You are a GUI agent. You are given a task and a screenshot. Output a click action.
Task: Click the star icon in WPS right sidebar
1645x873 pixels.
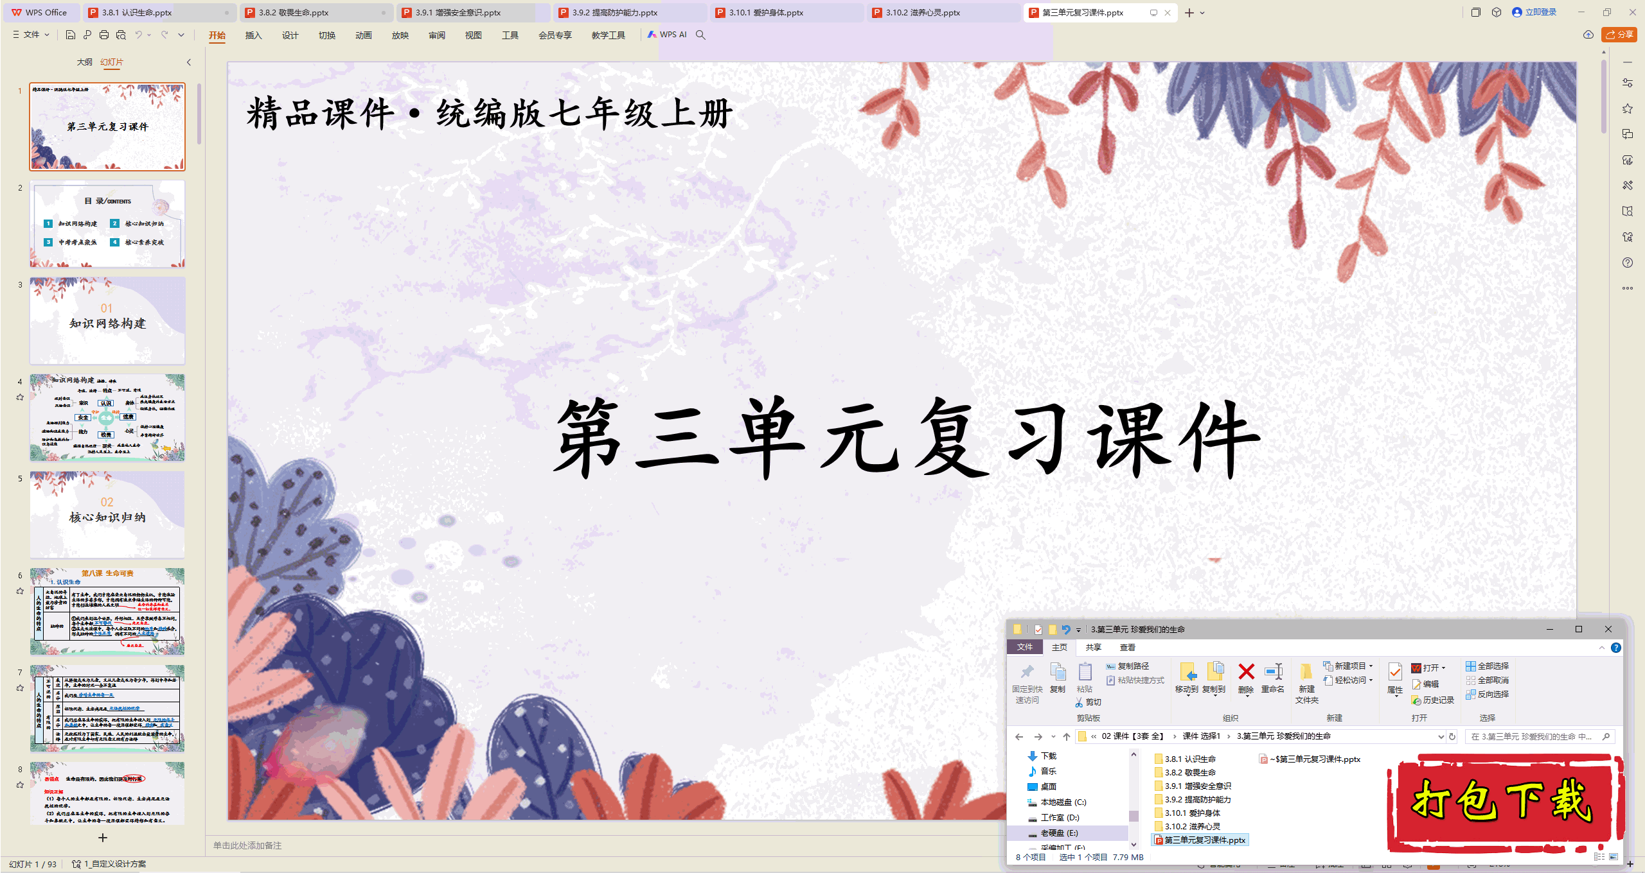(1628, 108)
